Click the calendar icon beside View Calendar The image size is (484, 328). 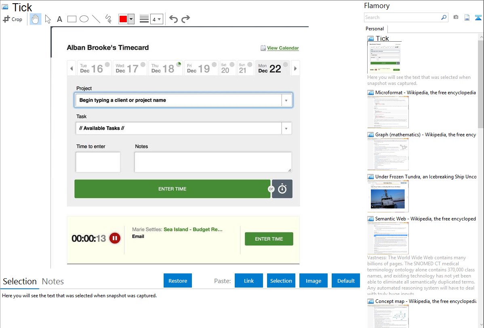pos(263,48)
